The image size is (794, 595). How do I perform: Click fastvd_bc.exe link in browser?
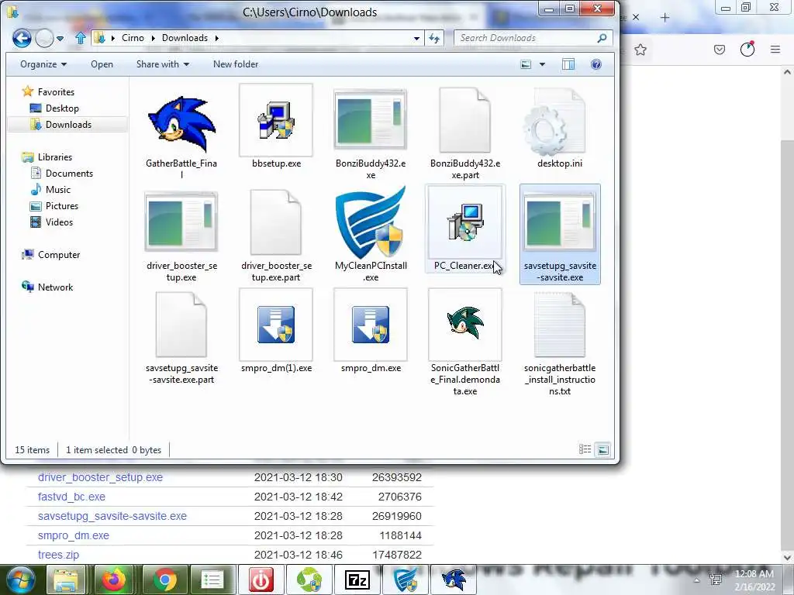point(71,497)
